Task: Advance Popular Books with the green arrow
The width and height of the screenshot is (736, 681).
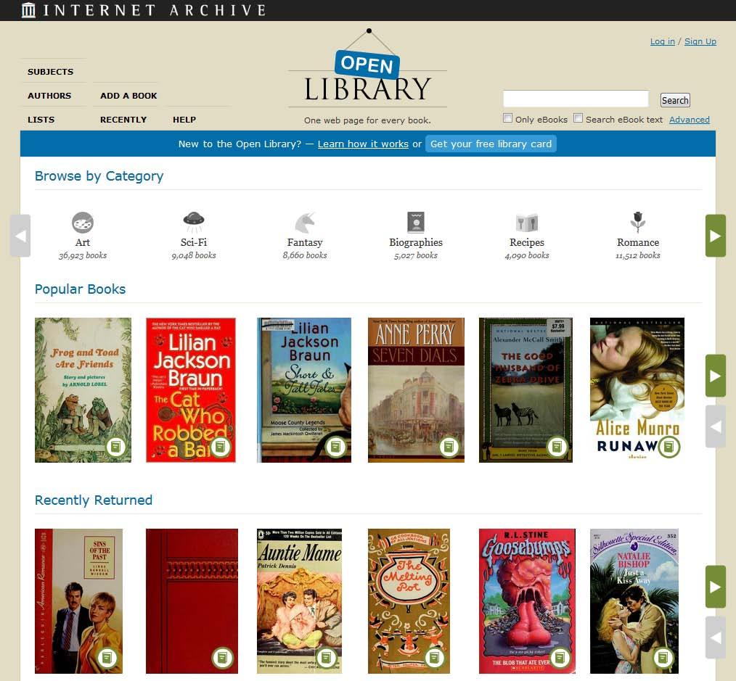Action: [716, 376]
